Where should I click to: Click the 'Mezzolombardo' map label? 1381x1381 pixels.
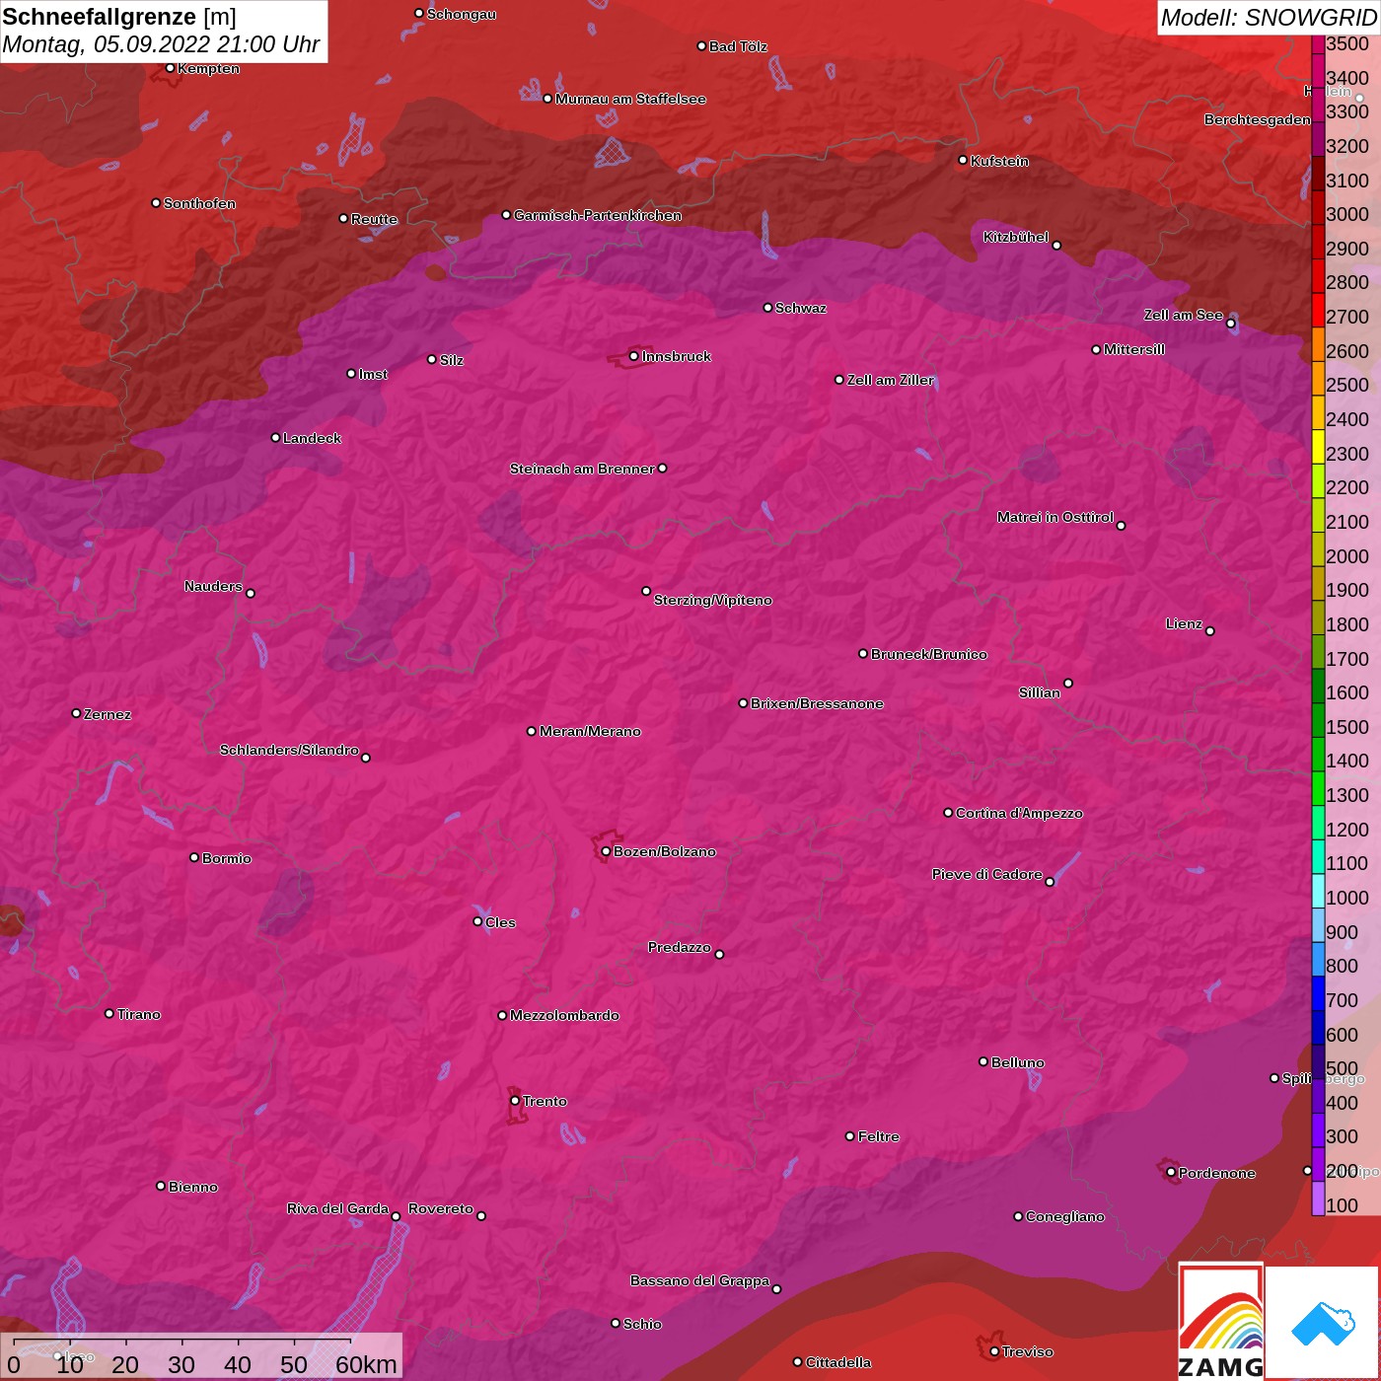[564, 1015]
